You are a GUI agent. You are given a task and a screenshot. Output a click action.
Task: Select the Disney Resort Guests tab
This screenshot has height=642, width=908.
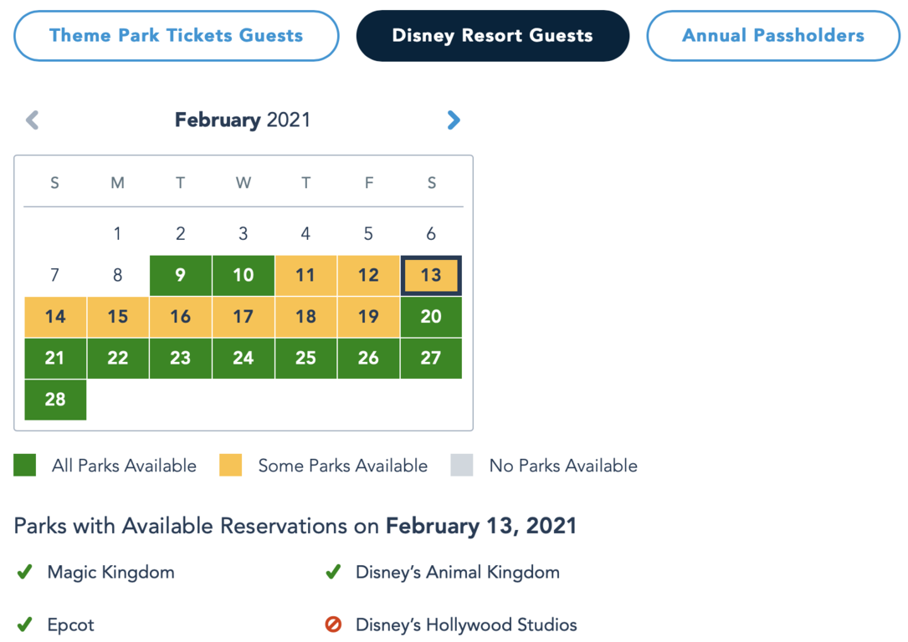[492, 36]
